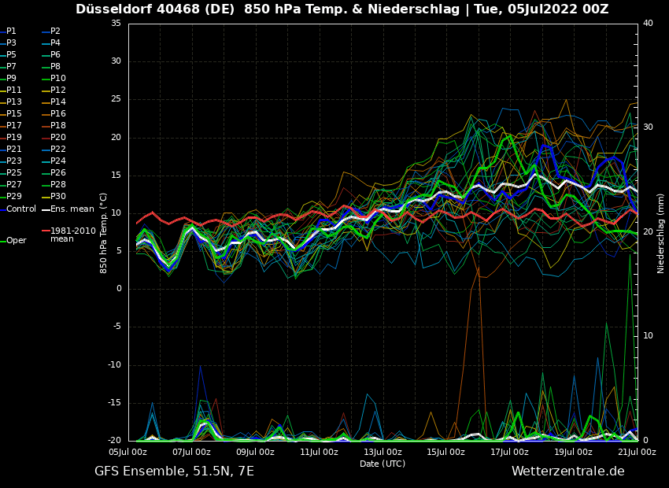Select the P22 legend label
This screenshot has width=669, height=488.
pos(58,150)
